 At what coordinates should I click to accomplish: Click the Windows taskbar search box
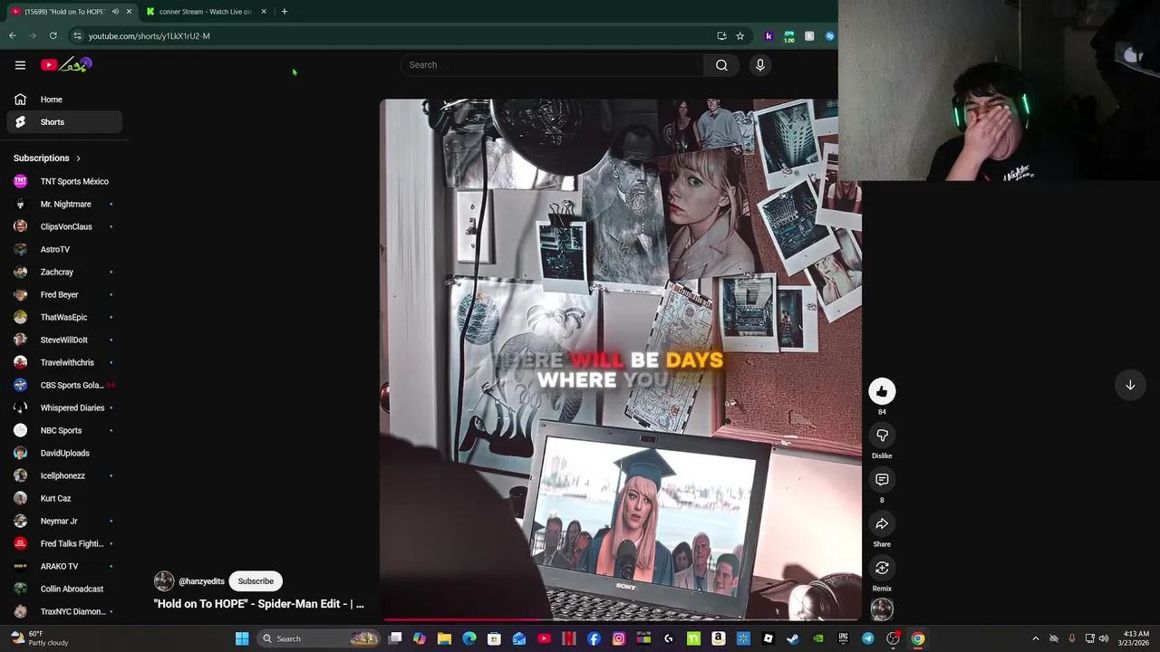tap(317, 638)
